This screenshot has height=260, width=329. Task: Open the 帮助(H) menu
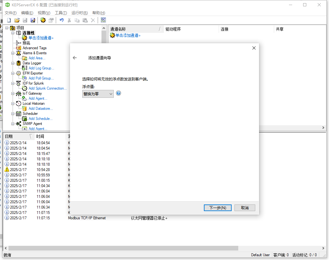(99, 13)
